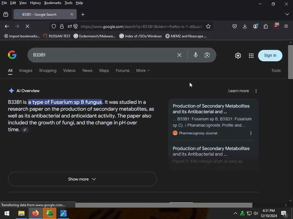Open search Tools on results page
The width and height of the screenshot is (293, 219).
[x=276, y=71]
